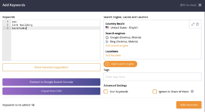205x112 pixels.
Task: Click the Google search engine logo
Action: pos(107,38)
